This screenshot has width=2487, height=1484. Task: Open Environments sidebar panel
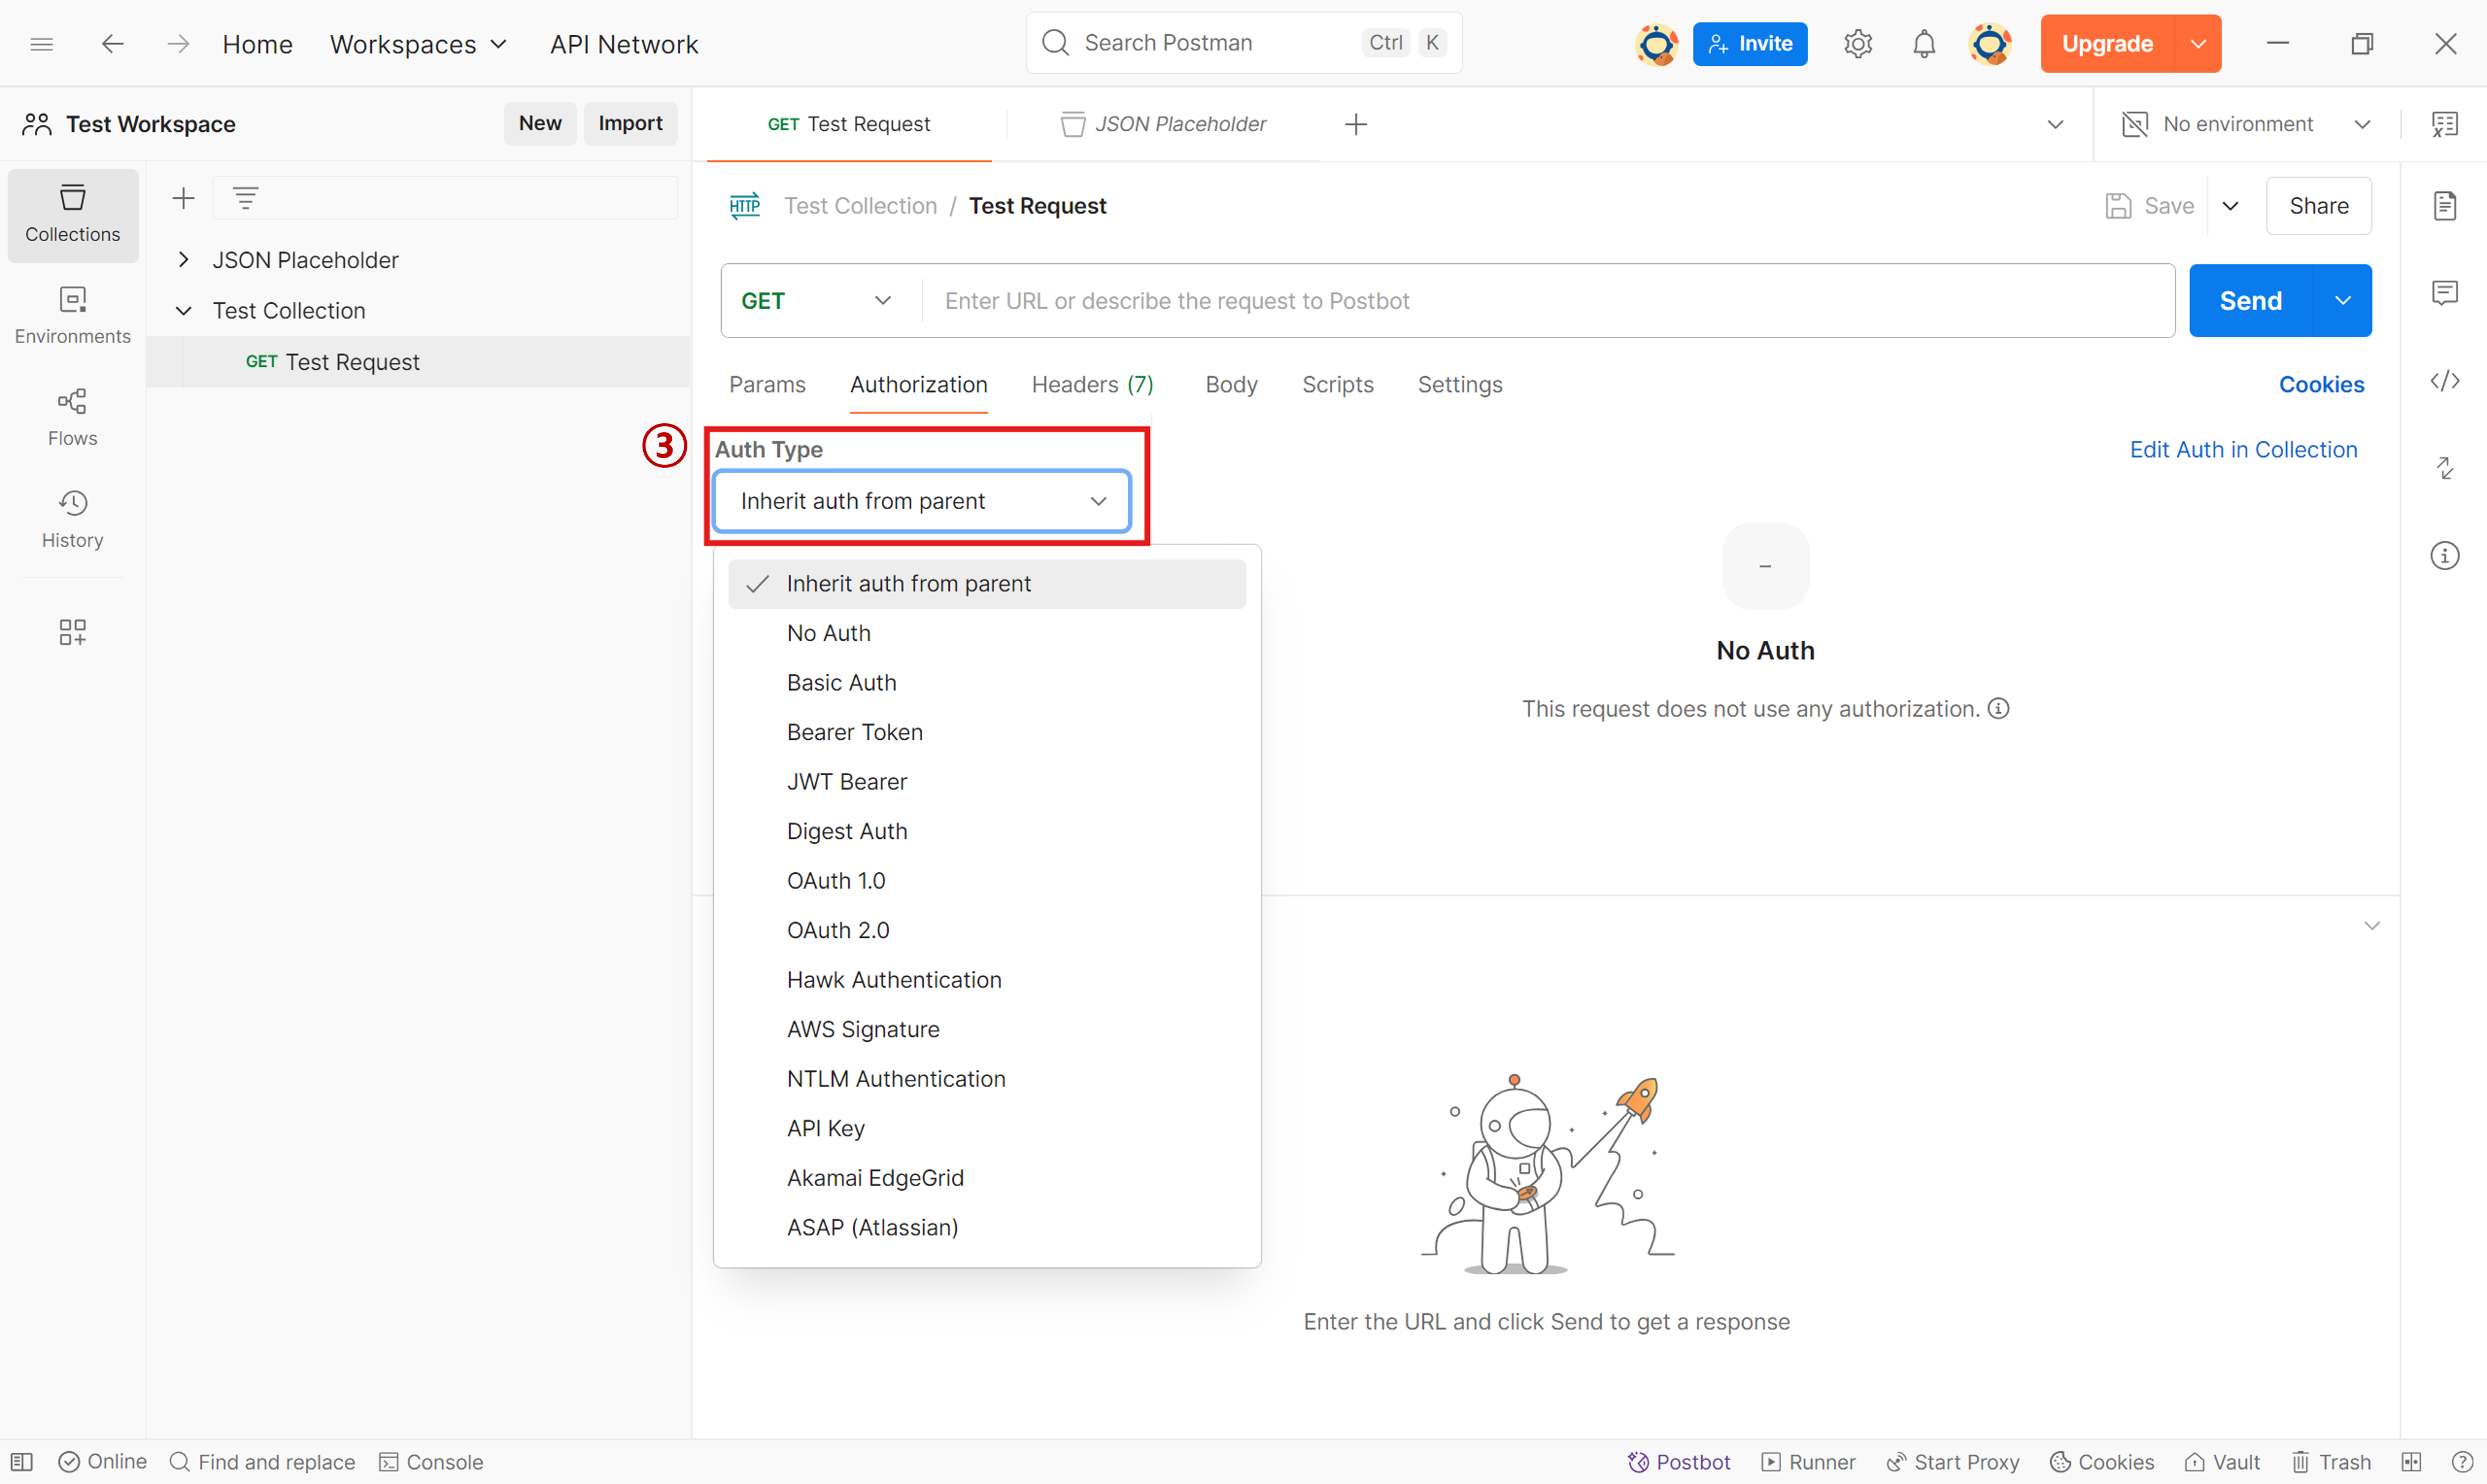coord(73,316)
